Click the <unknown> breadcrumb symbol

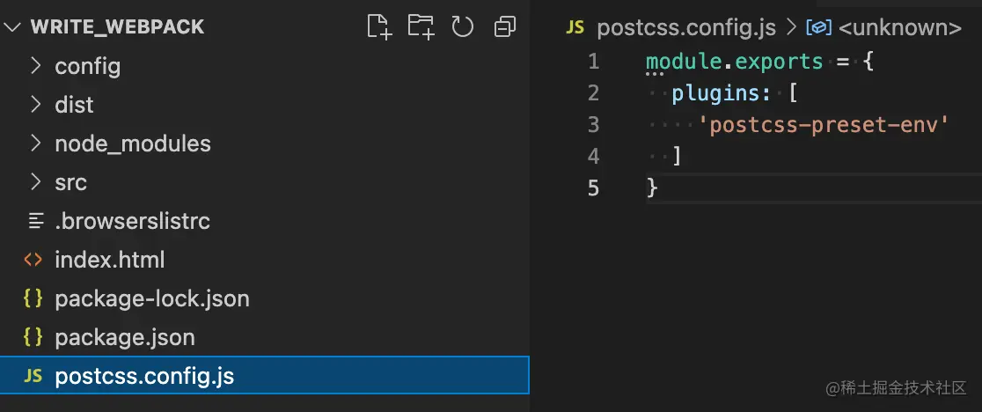click(899, 27)
